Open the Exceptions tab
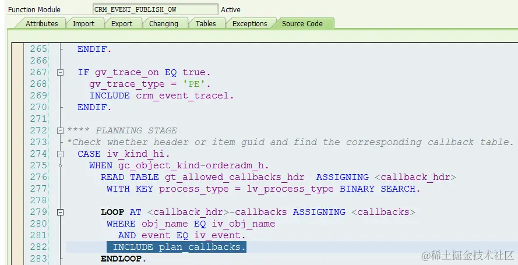Image resolution: width=518 pixels, height=265 pixels. click(x=250, y=24)
